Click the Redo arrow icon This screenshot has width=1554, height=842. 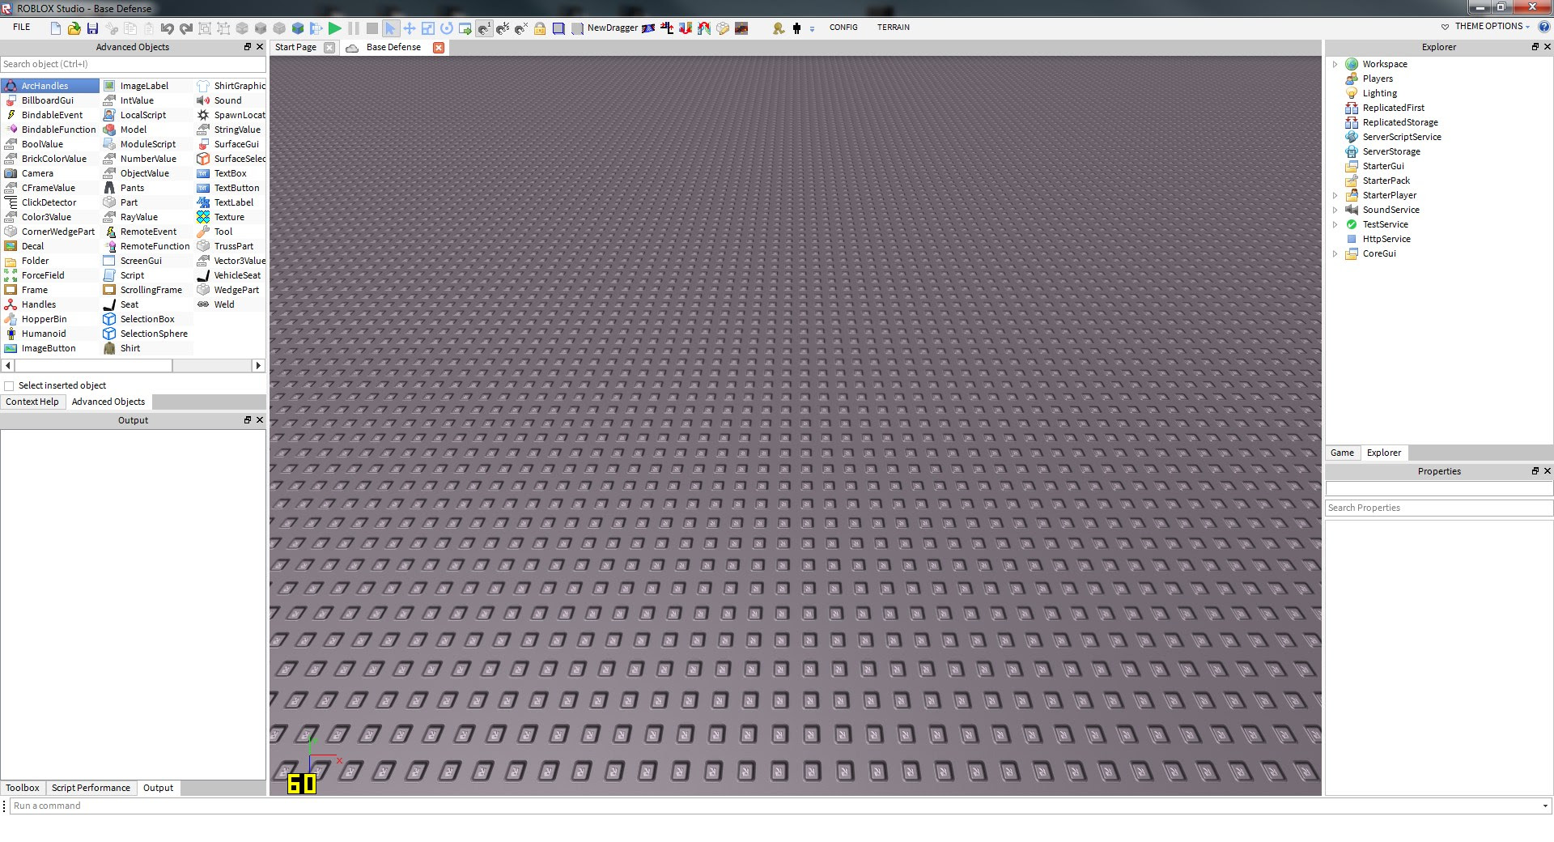pyautogui.click(x=185, y=28)
